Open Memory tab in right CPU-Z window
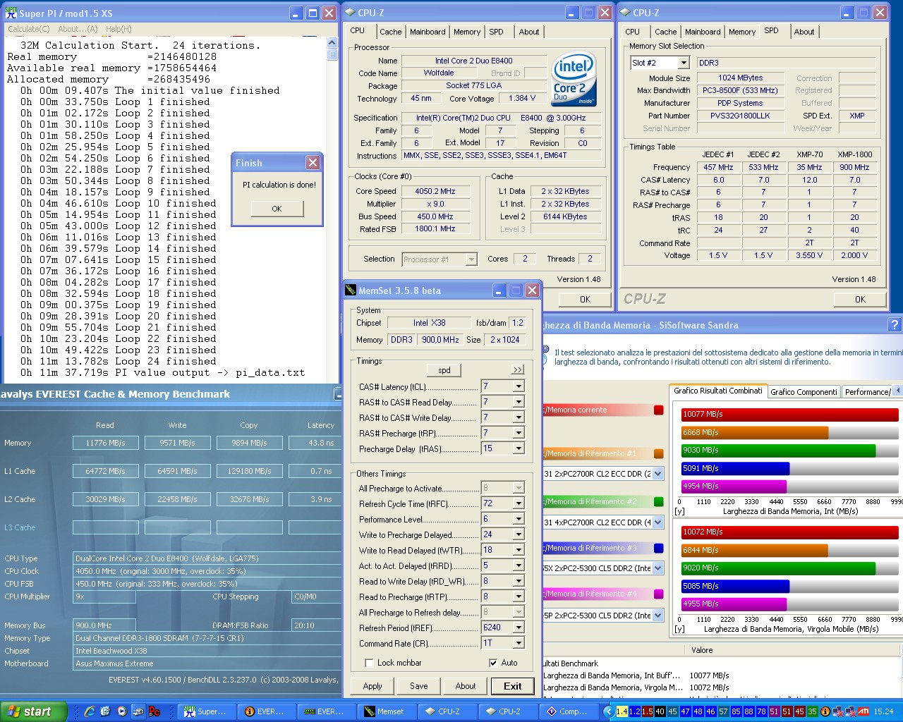903x722 pixels. tap(742, 32)
